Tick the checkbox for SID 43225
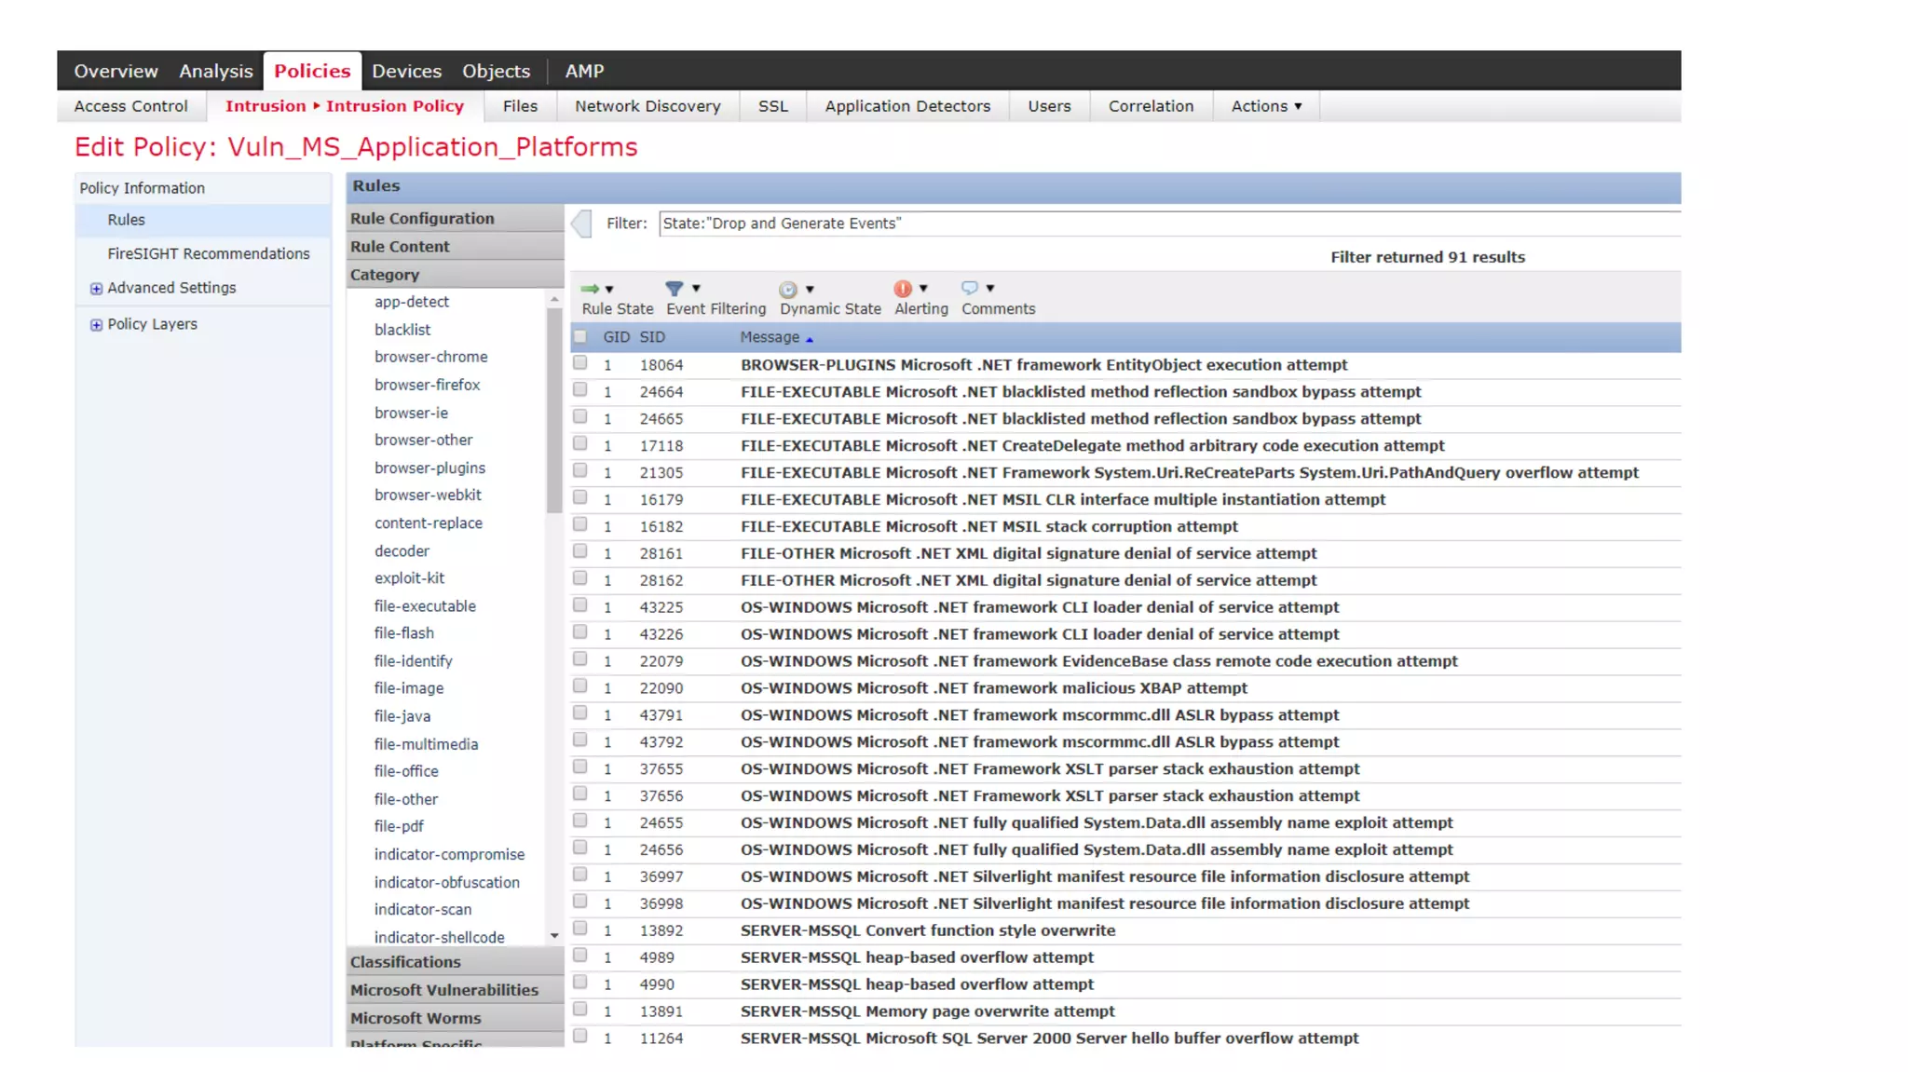The height and width of the screenshot is (1072, 1908). coord(580,605)
